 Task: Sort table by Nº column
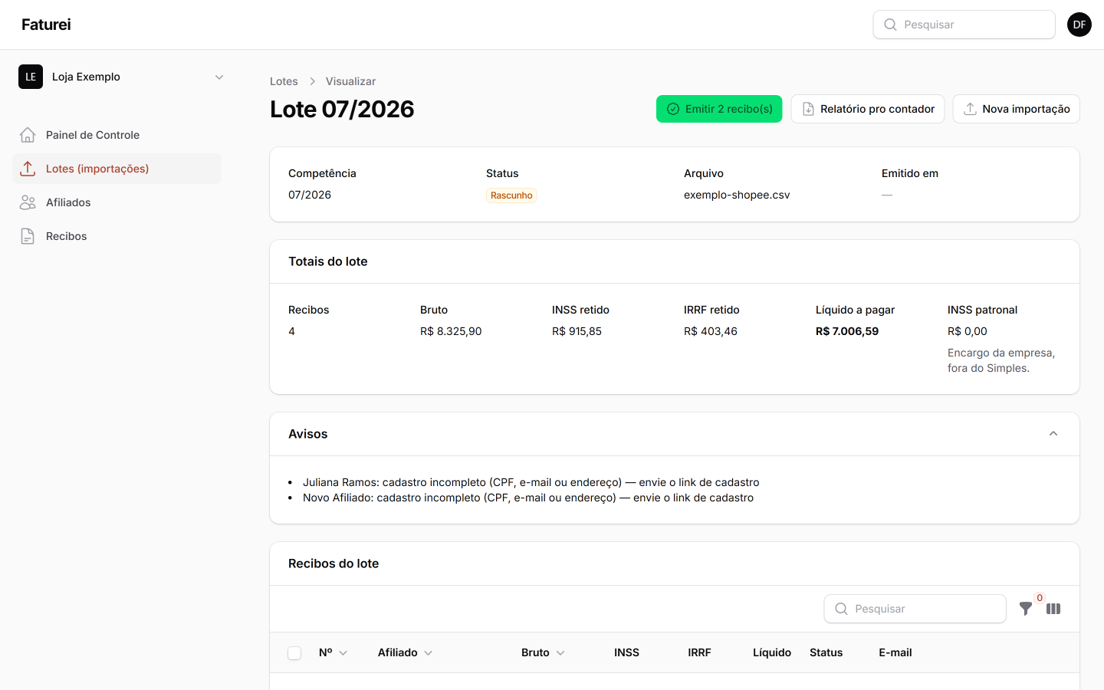tap(333, 652)
